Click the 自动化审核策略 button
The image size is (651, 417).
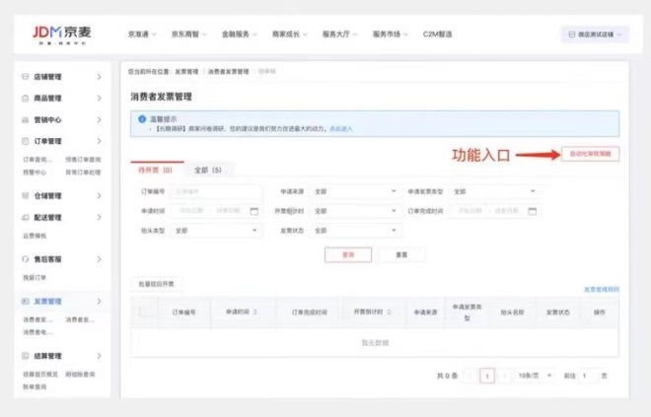(x=589, y=155)
